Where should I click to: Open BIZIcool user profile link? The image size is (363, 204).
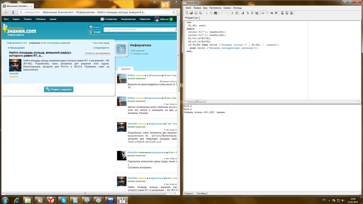coord(164,19)
